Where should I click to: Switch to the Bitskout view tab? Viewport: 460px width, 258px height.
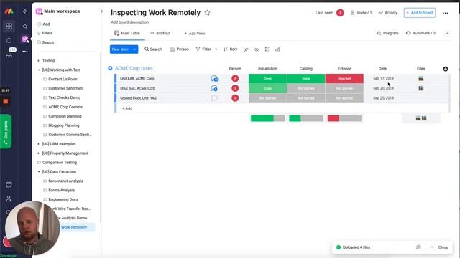point(160,34)
